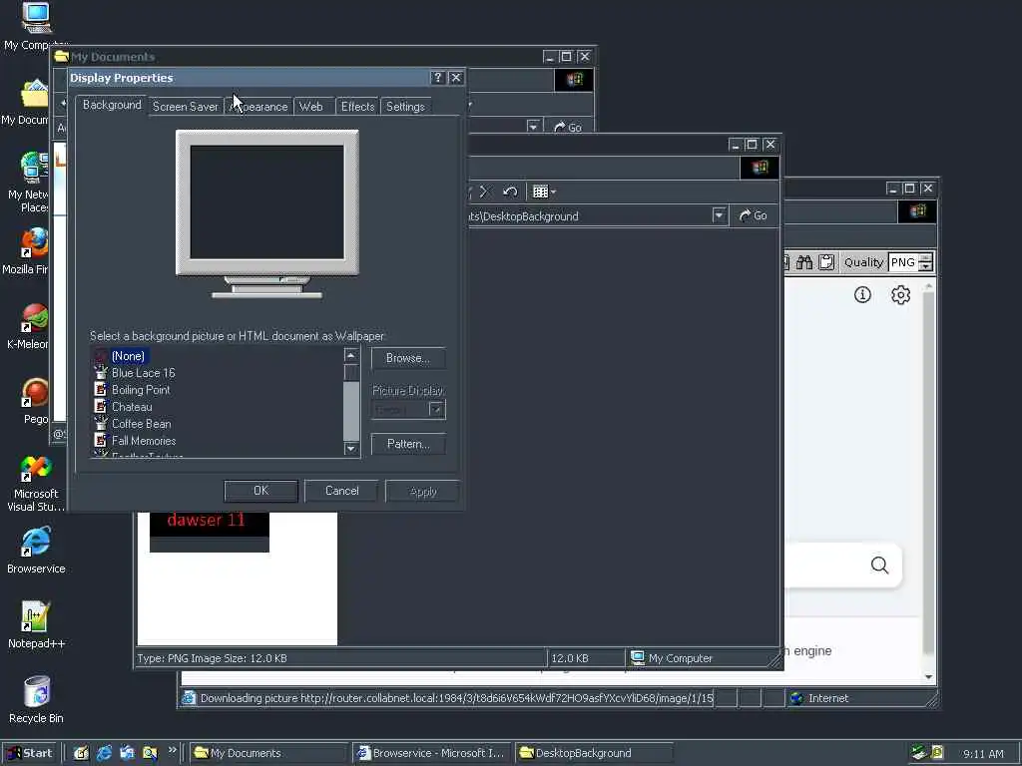Click the Quality stepper arrows

(x=925, y=262)
